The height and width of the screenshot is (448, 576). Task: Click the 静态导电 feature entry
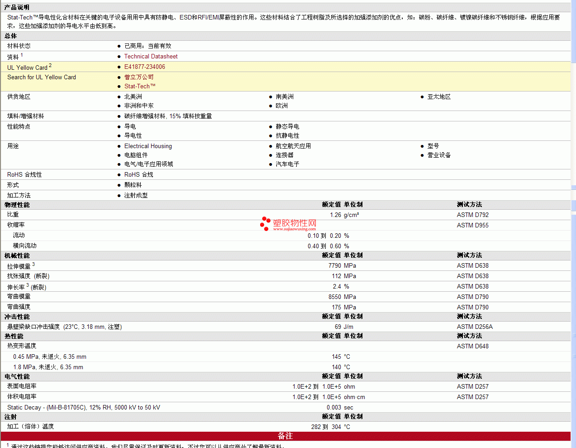(287, 126)
